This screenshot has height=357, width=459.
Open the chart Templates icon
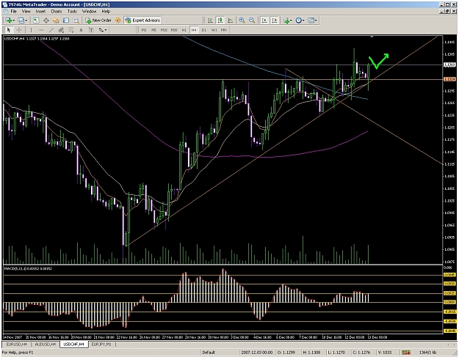click(x=311, y=21)
